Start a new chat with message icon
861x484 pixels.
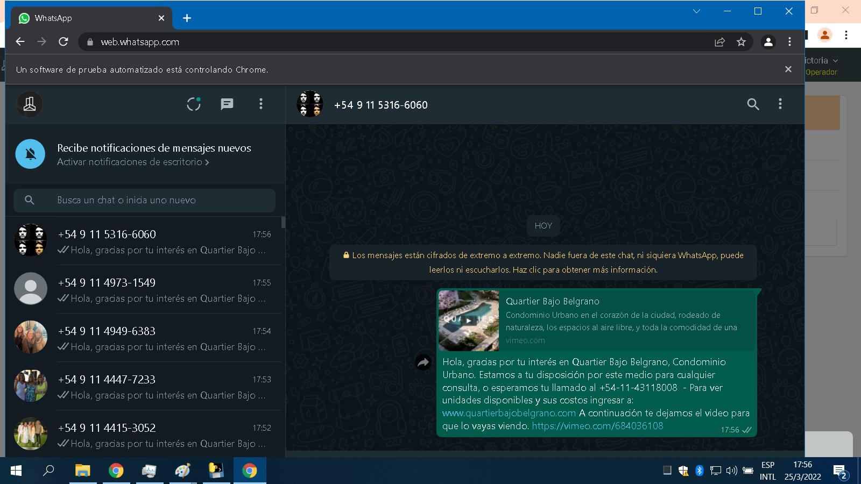pos(227,104)
